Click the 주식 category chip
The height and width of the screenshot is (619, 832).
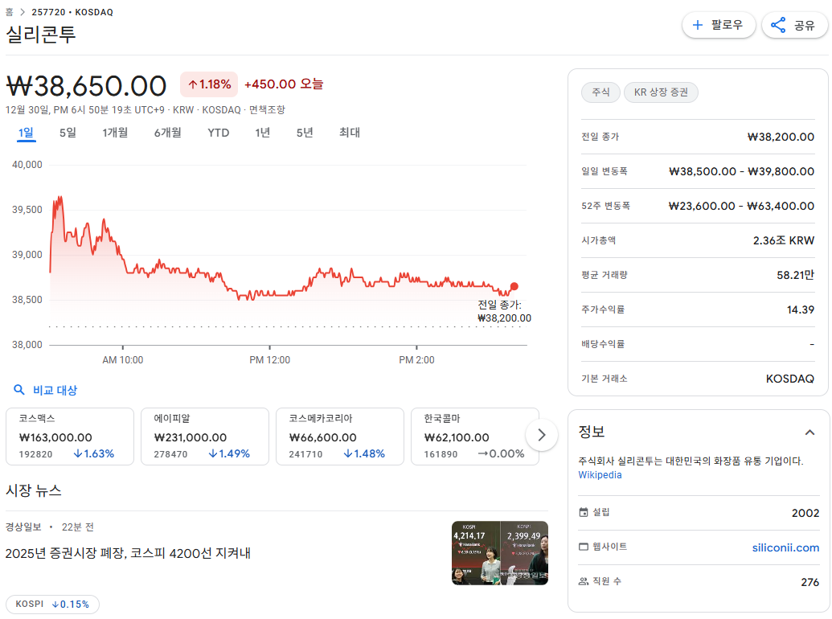click(x=600, y=92)
